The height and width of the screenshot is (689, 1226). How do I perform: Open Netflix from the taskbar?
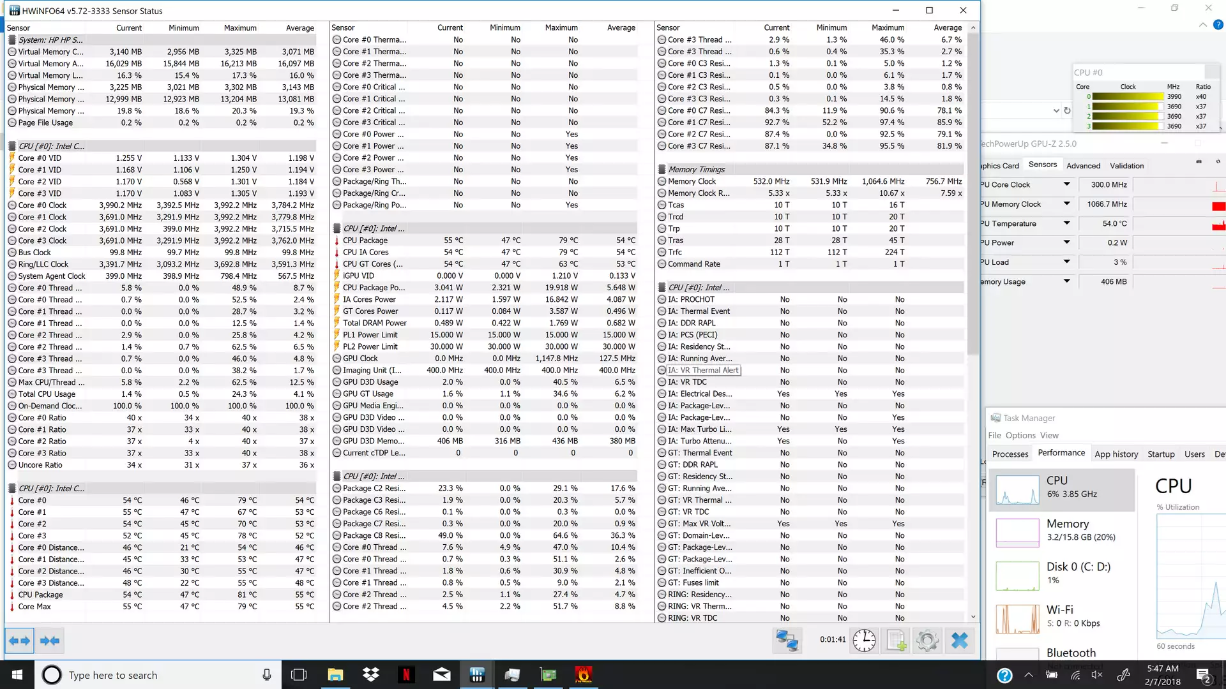coord(406,675)
